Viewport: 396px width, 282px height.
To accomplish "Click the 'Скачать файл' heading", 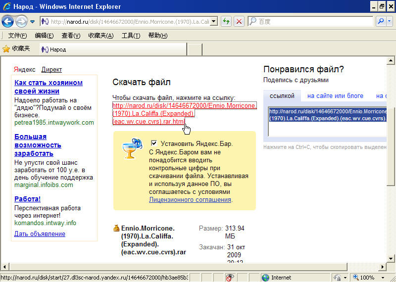I will [142, 82].
